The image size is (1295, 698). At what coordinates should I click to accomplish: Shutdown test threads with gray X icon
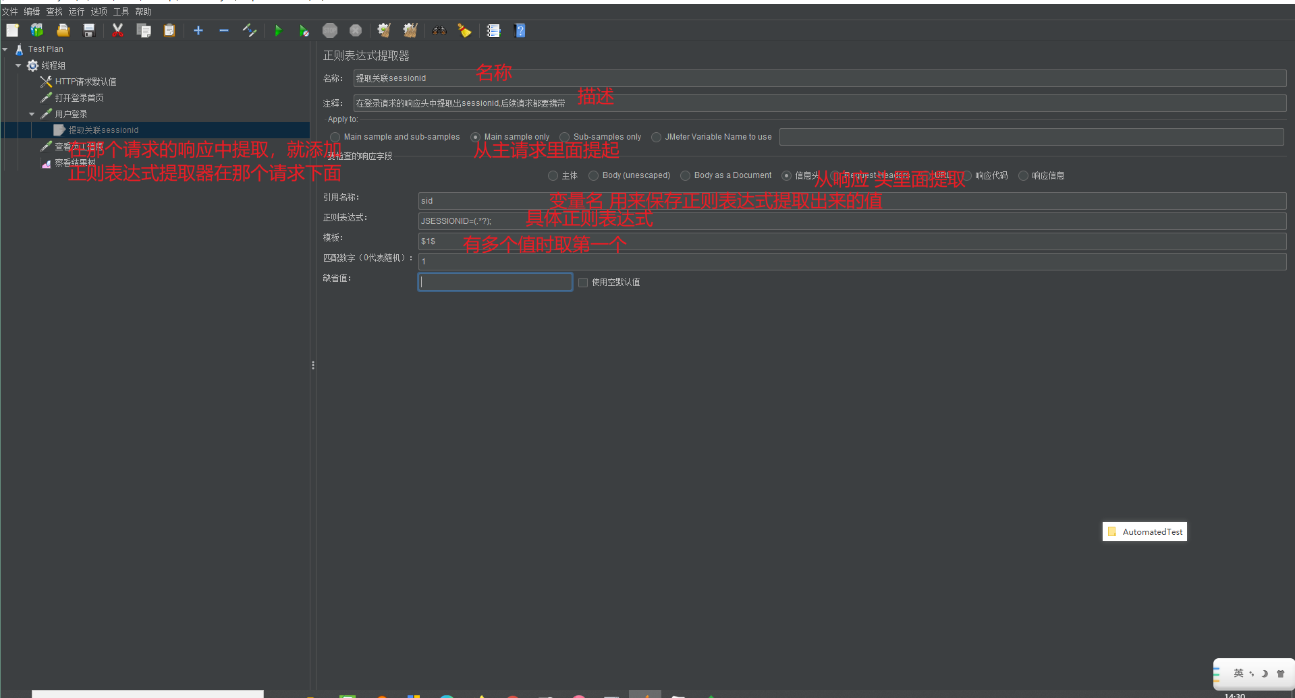click(355, 30)
